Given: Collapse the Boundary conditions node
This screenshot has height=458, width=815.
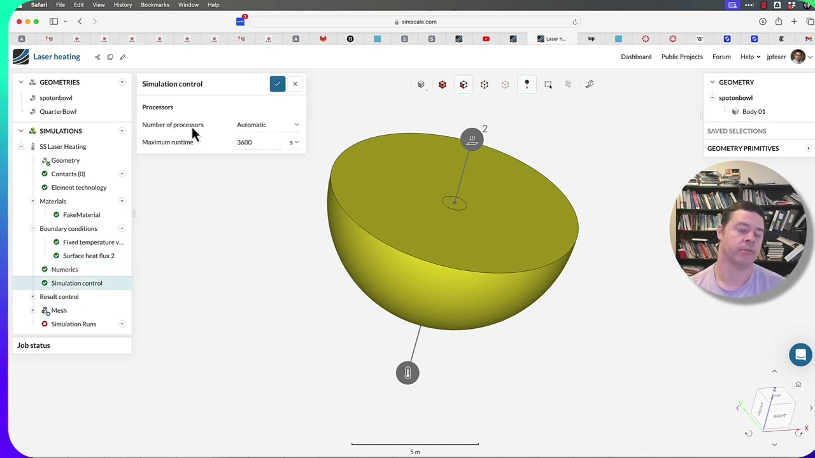Looking at the screenshot, I should tap(32, 228).
